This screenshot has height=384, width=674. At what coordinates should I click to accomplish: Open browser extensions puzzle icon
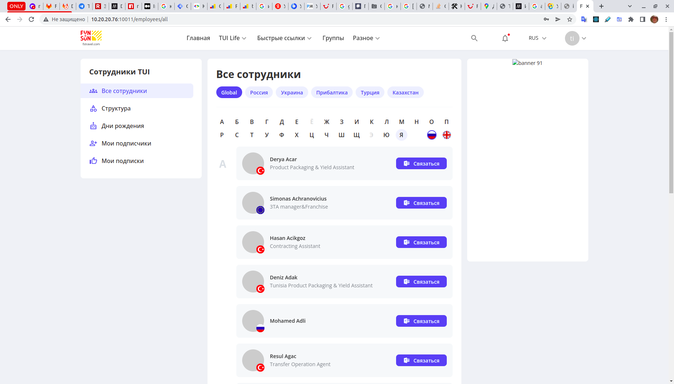[x=631, y=19]
